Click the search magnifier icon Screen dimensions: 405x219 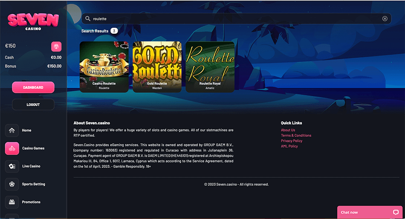click(x=88, y=19)
